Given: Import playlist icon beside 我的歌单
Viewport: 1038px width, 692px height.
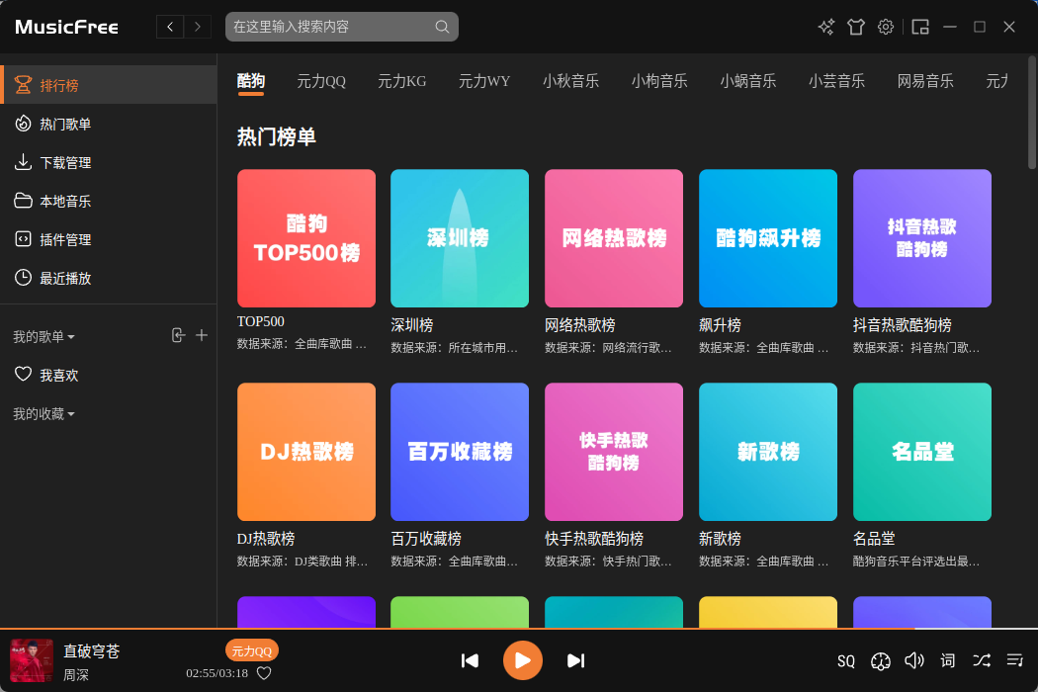Looking at the screenshot, I should pos(178,336).
